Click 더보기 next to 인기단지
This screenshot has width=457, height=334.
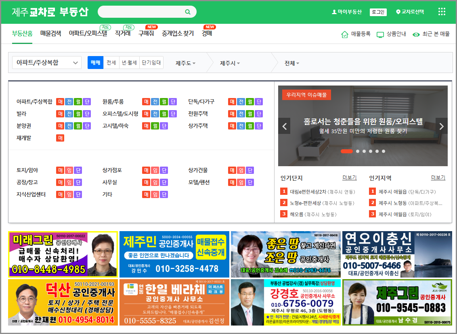point(349,177)
